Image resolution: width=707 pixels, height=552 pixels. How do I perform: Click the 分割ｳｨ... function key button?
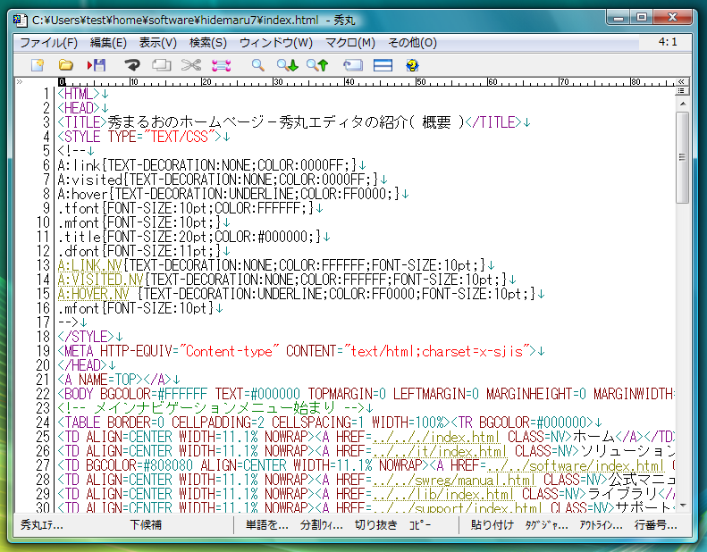click(x=322, y=525)
